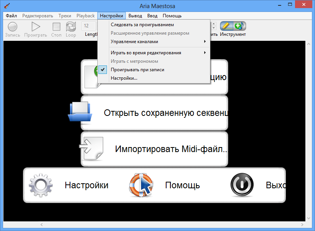
Task: Open the Playback menu
Action: (x=86, y=16)
